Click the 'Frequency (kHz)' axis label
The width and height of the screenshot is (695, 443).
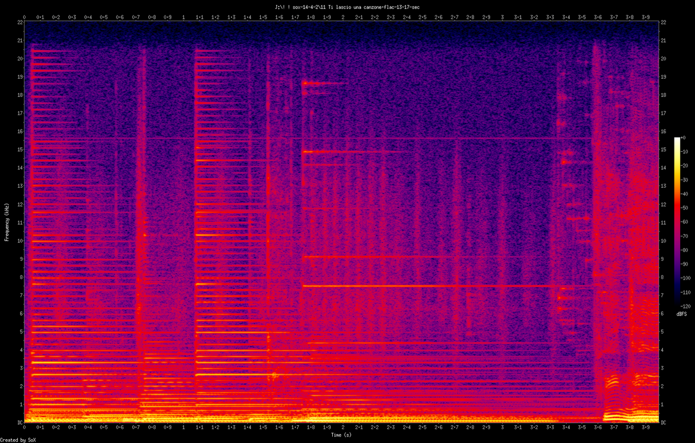(7, 222)
